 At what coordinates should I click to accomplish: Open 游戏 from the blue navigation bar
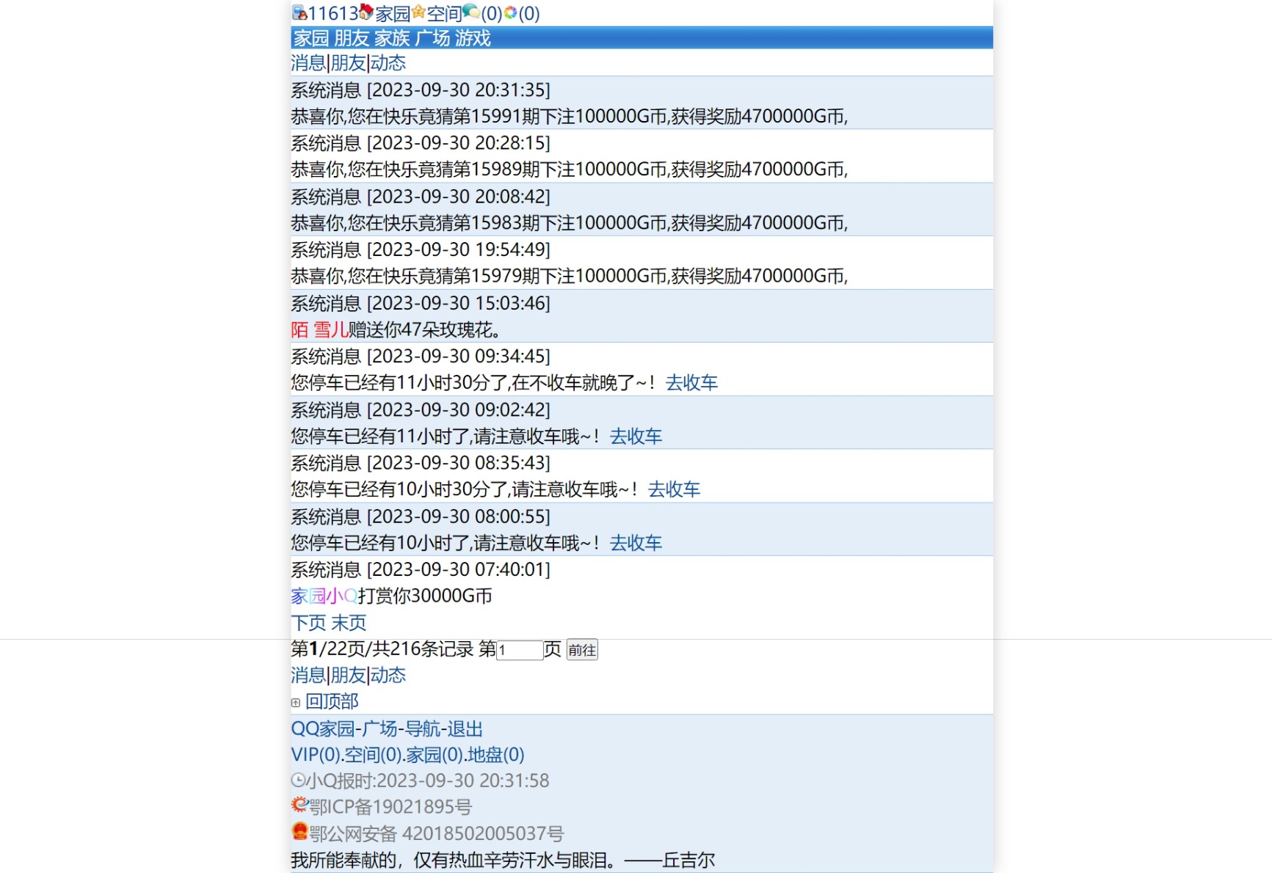[x=474, y=38]
